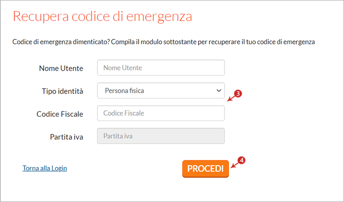This screenshot has width=344, height=202.
Task: Click the red arrow pointing at the form fields
Action: (231, 98)
